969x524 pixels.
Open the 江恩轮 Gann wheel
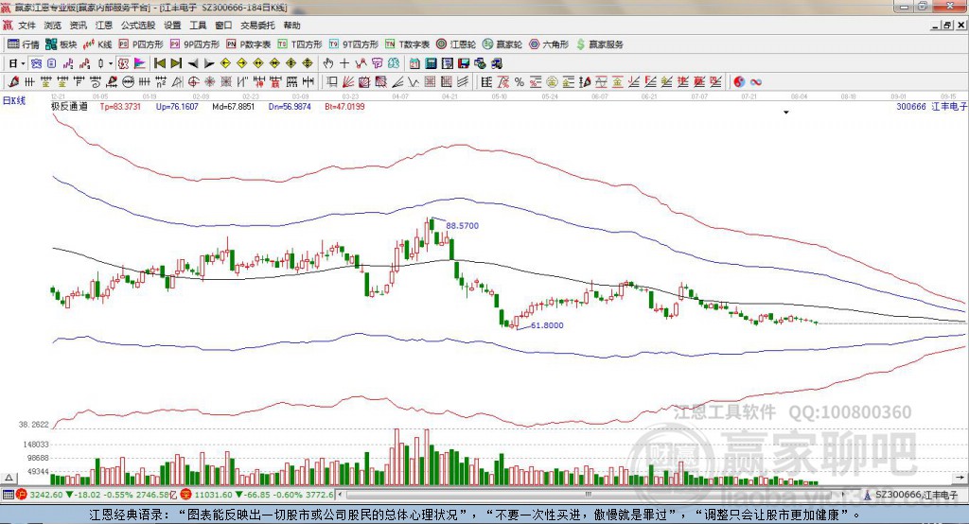[x=456, y=44]
